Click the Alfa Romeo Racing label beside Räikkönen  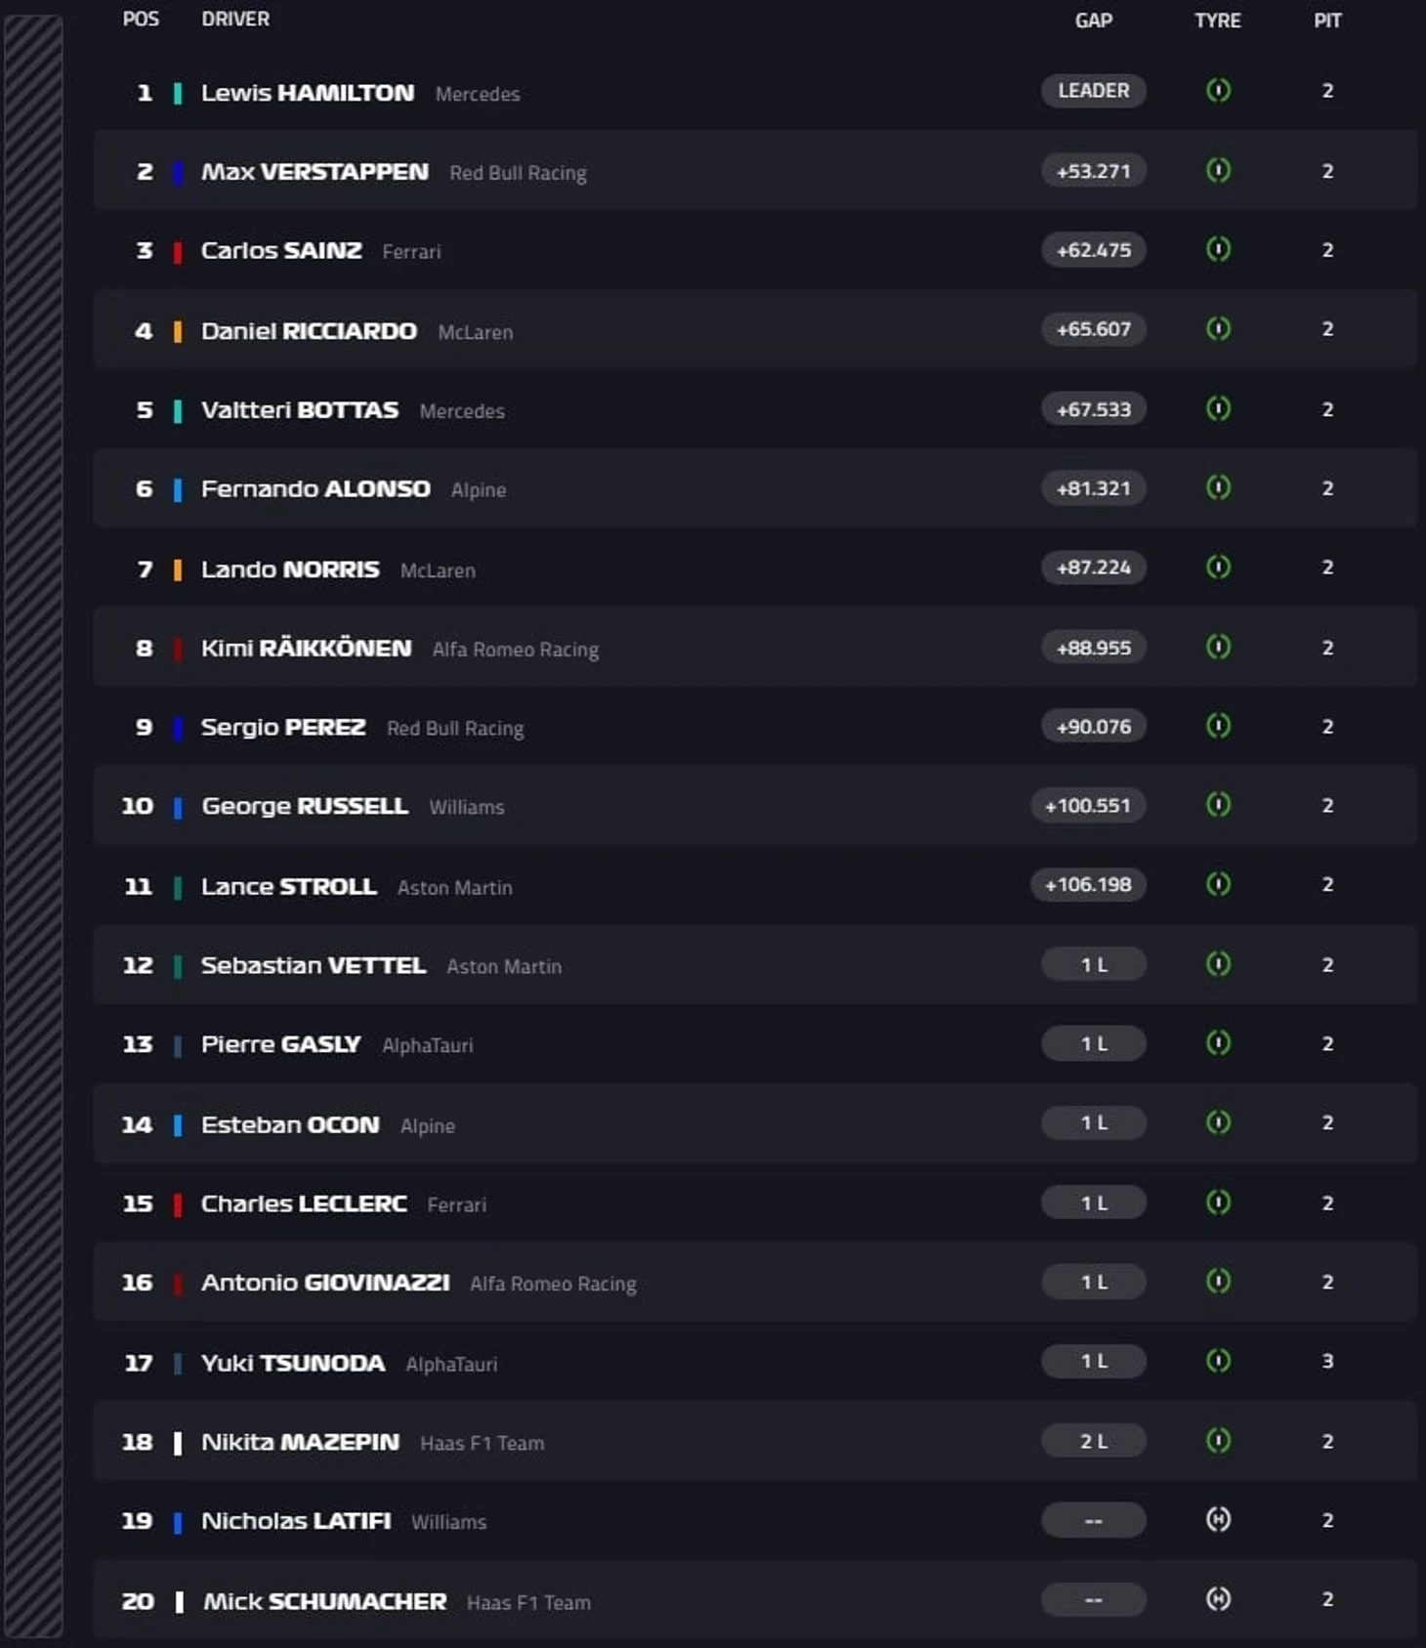point(515,650)
